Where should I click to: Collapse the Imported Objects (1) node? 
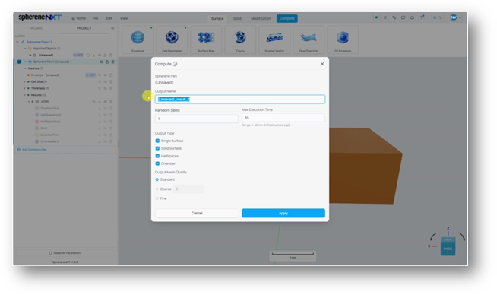pyautogui.click(x=25, y=49)
